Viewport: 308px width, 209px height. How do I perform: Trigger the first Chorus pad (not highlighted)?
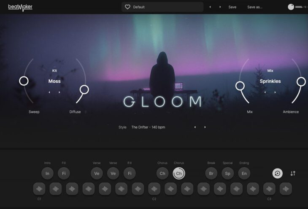pos(162,174)
